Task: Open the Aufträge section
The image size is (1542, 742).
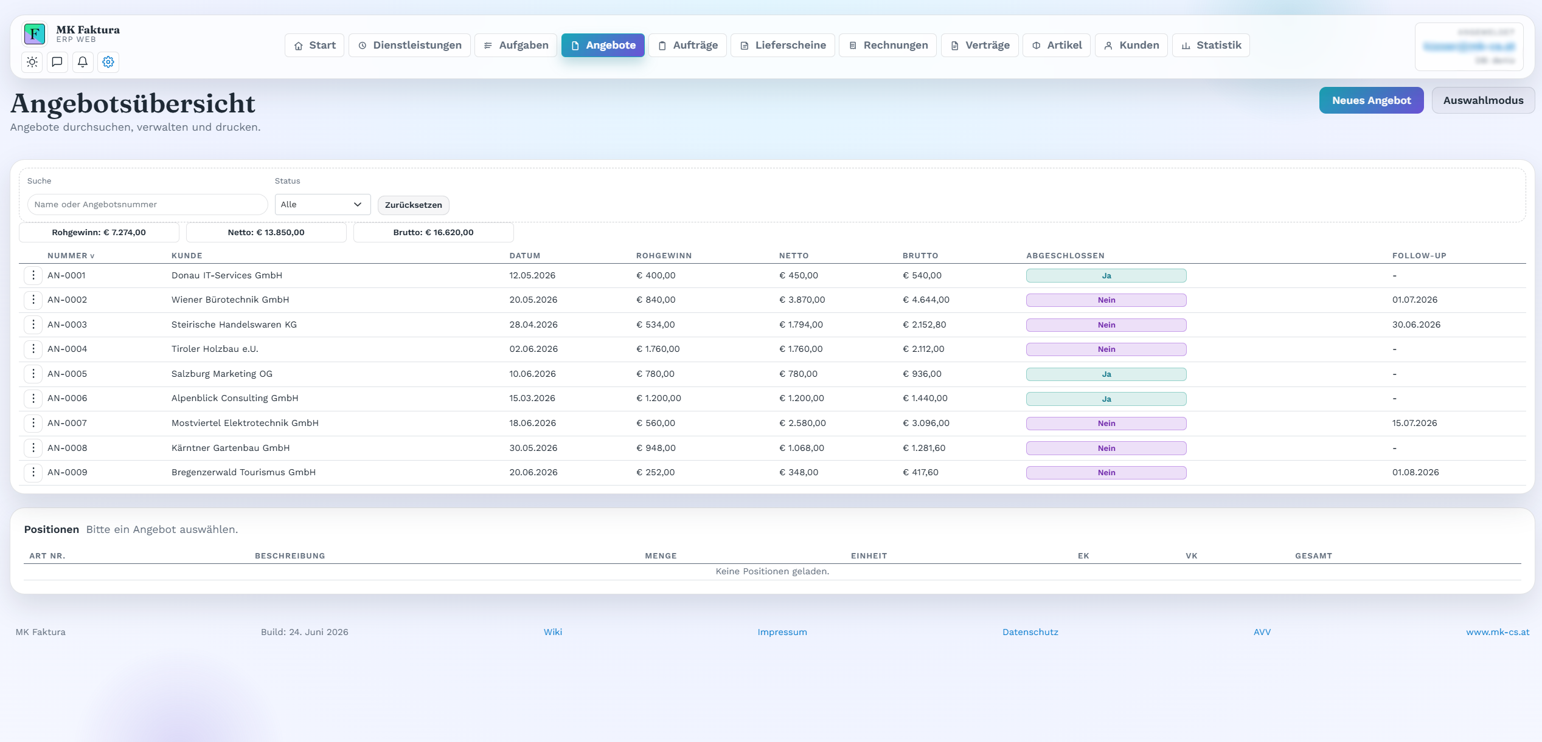Action: coord(688,46)
